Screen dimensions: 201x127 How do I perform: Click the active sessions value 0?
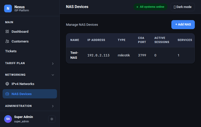click(x=155, y=55)
